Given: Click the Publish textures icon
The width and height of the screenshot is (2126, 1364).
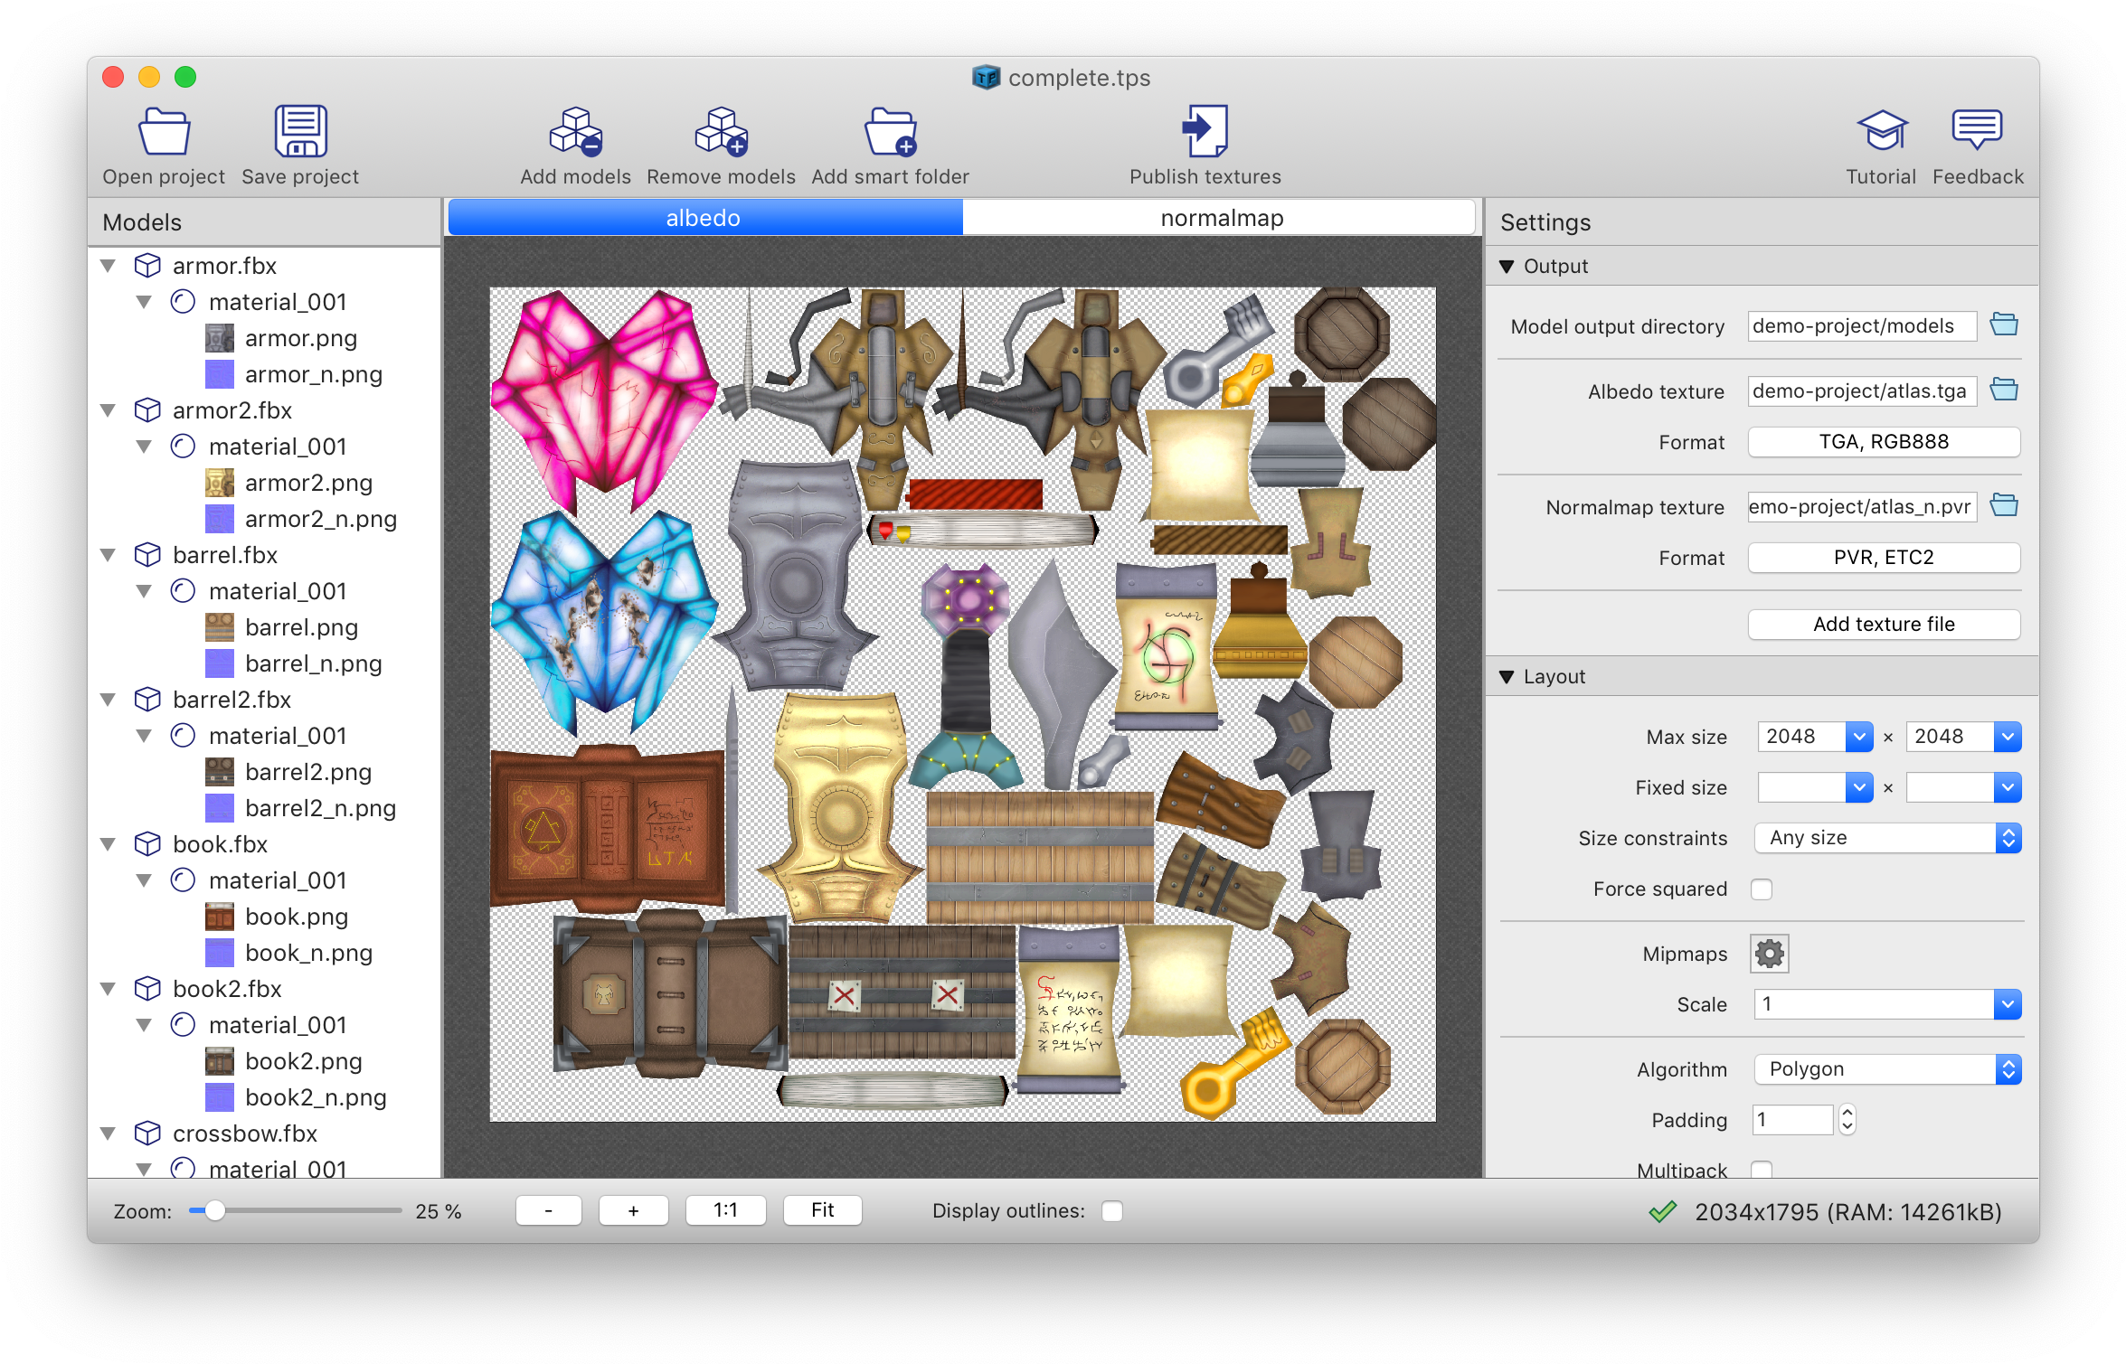Looking at the screenshot, I should click(x=1205, y=133).
